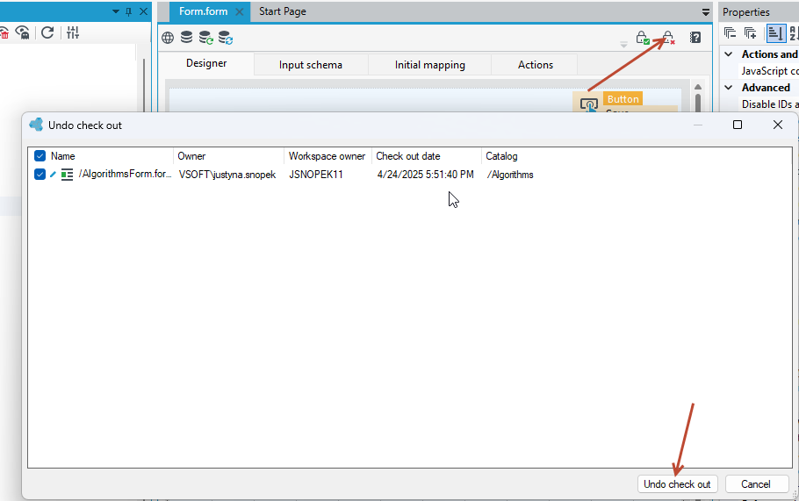The image size is (799, 501).
Task: Click the globe icon in the form toolbar
Action: pos(168,38)
